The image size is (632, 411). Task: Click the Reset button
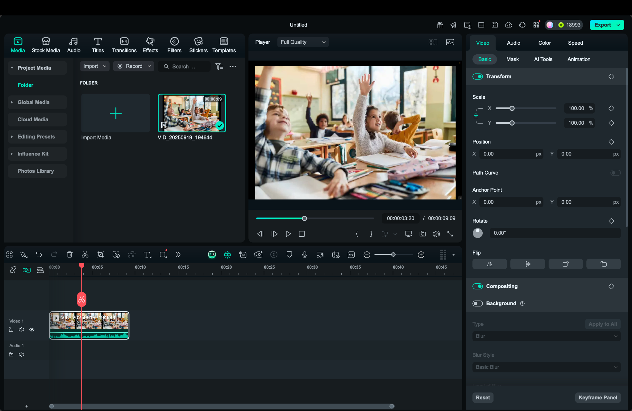(x=483, y=398)
